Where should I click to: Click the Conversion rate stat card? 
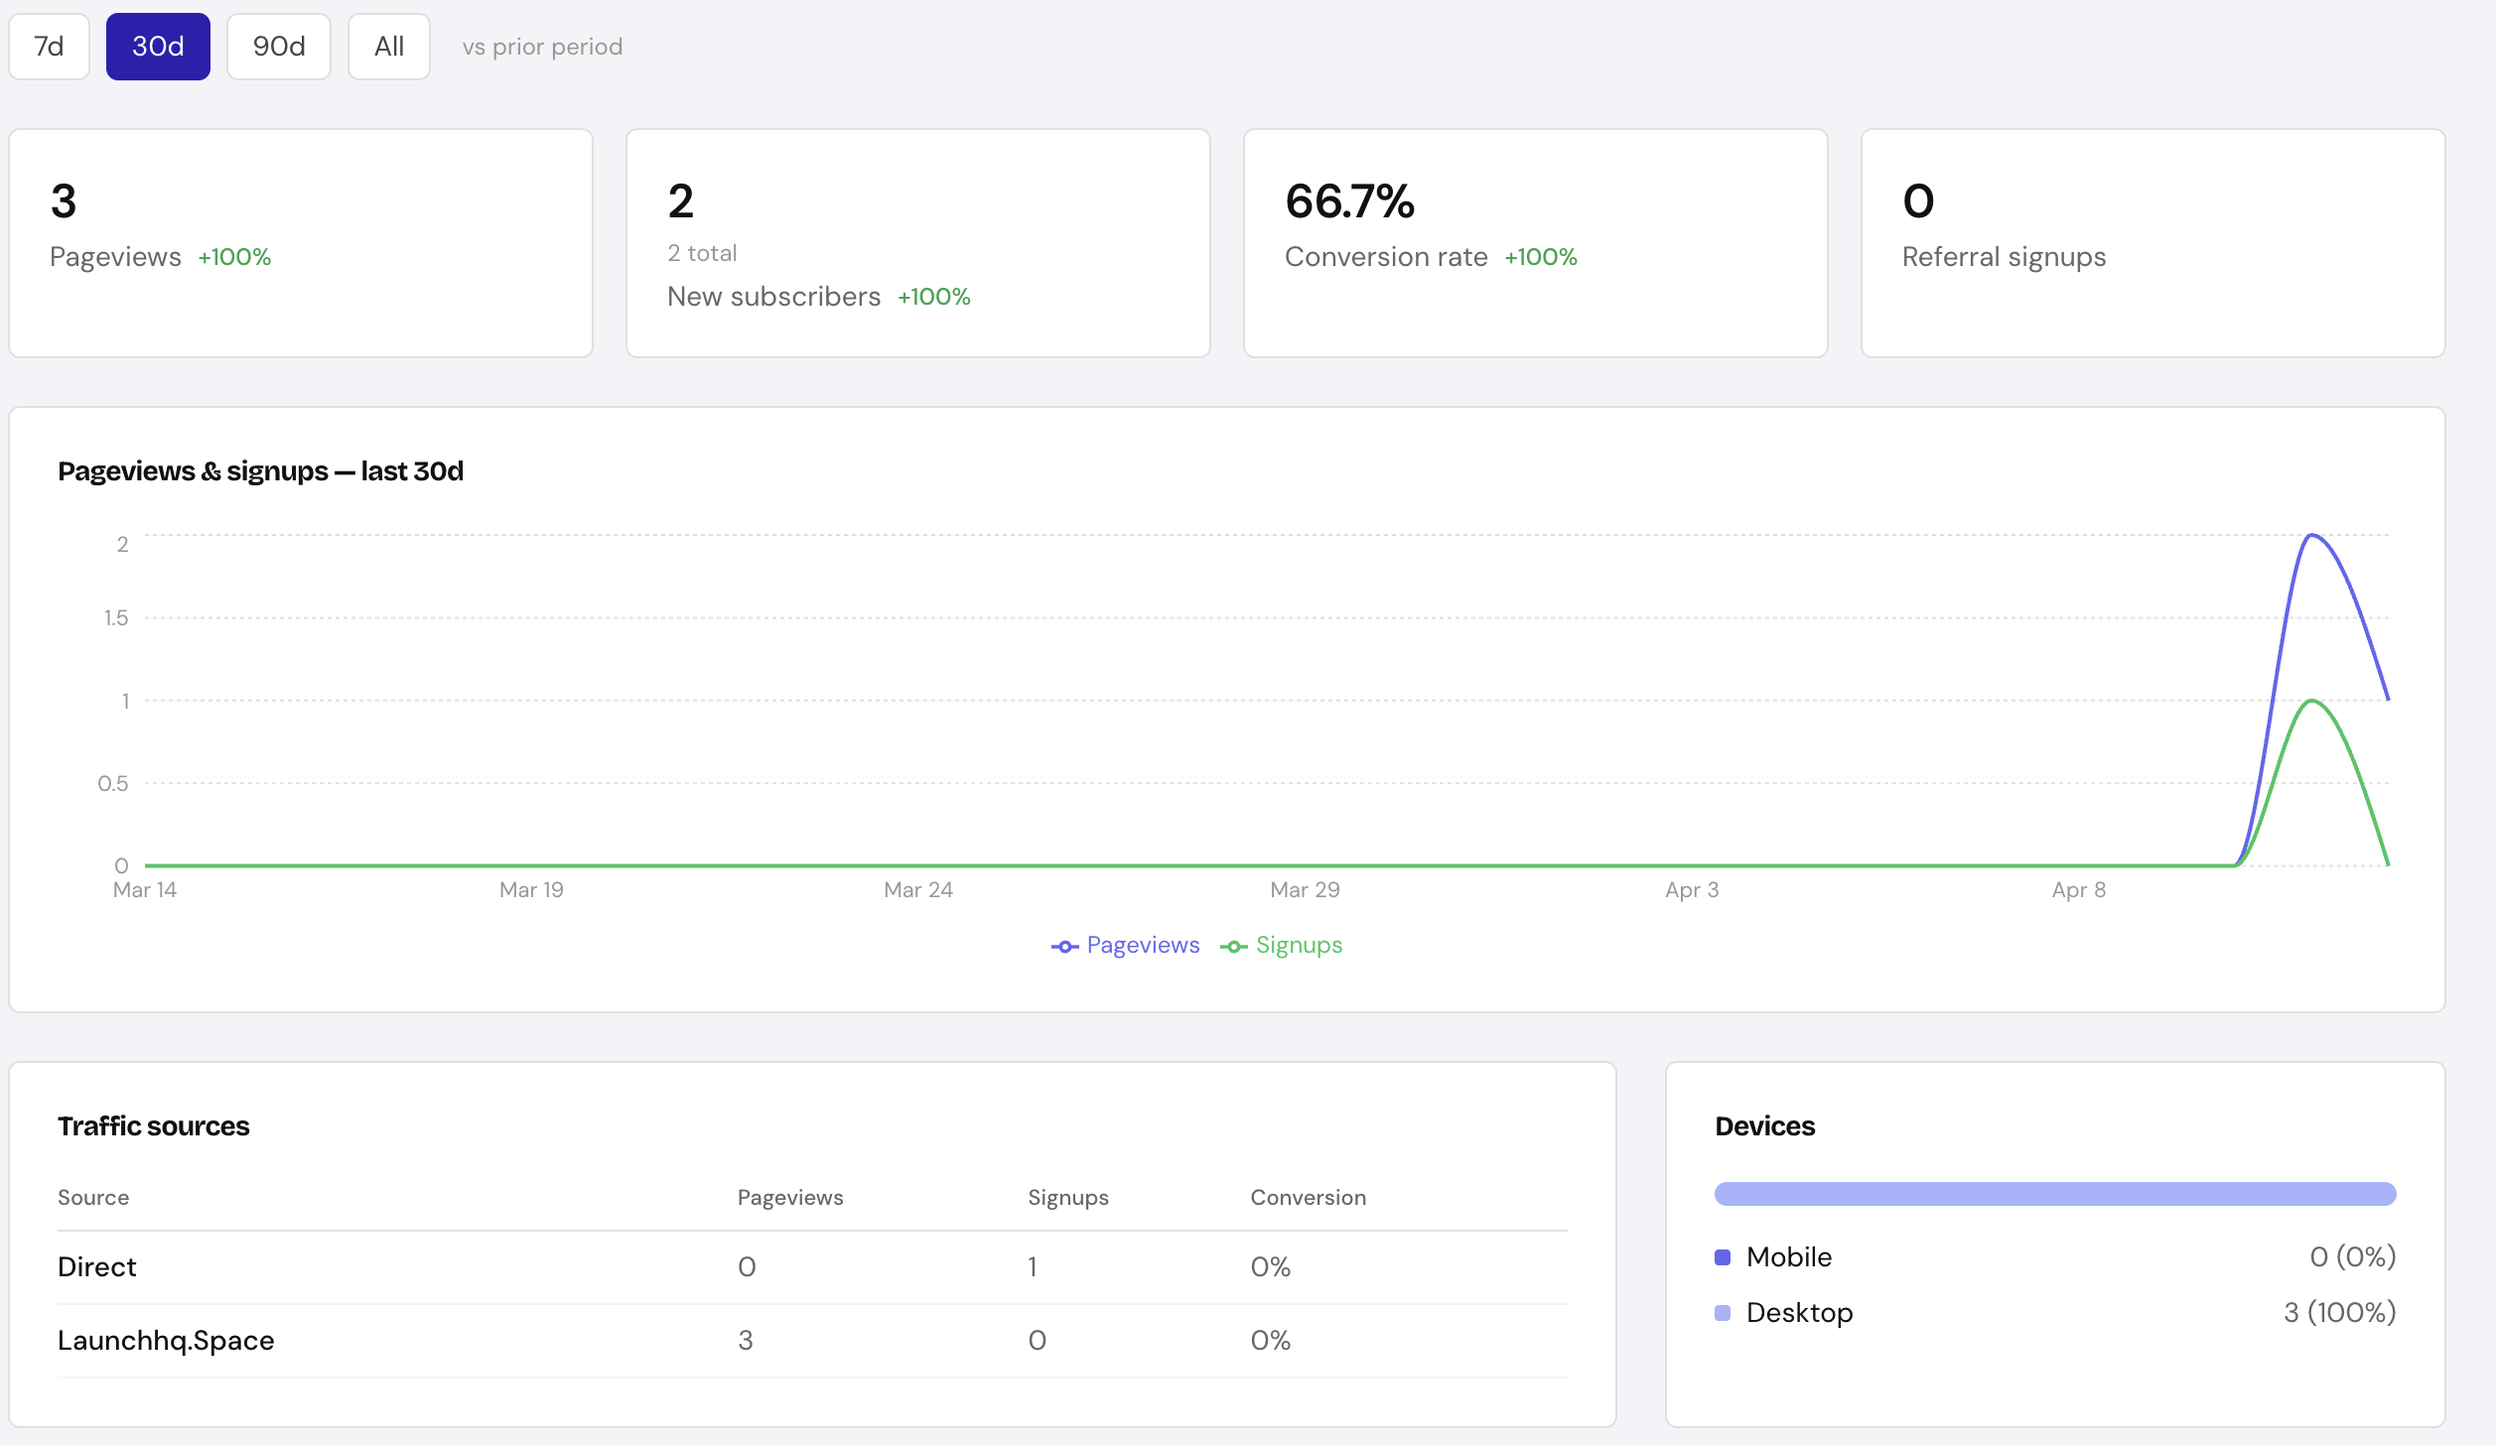1534,242
